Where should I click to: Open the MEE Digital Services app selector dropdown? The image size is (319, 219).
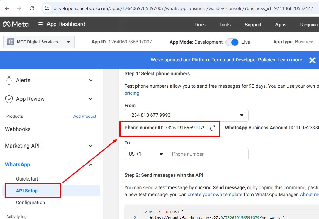click(39, 42)
